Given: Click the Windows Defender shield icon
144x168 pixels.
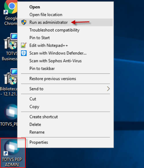Looking at the screenshot, I should point(24,53).
